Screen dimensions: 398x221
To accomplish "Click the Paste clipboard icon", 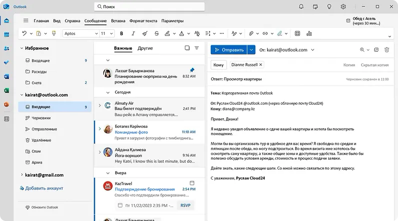I will click(38, 33).
